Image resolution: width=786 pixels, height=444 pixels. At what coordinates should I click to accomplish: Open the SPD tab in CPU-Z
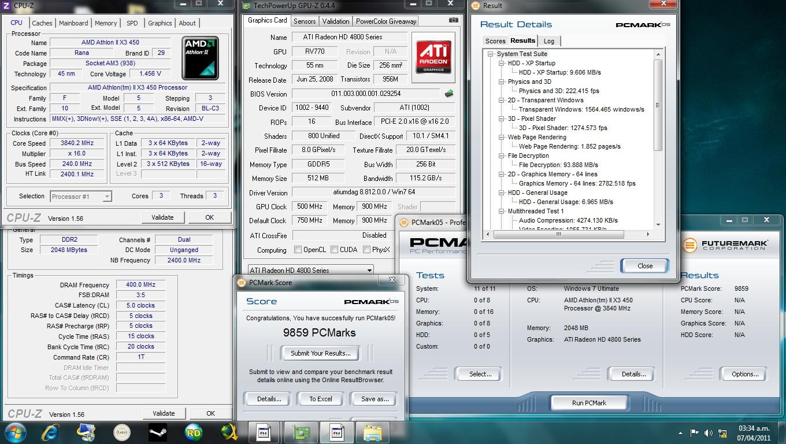(x=132, y=23)
